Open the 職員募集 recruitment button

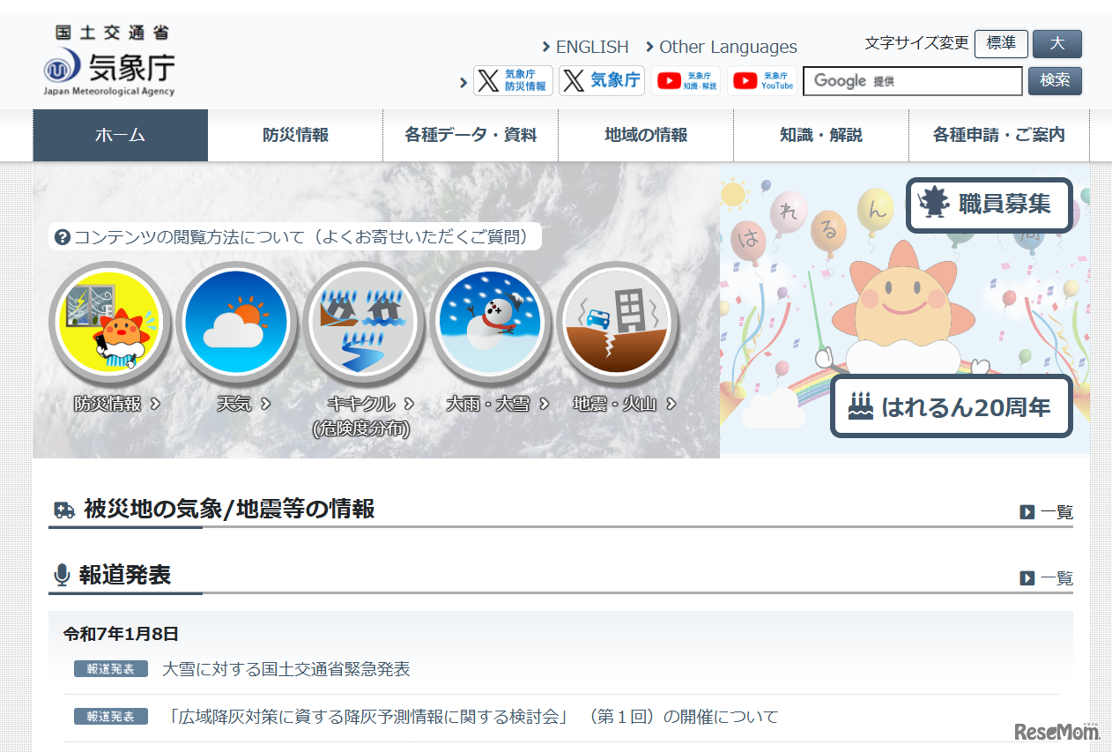pos(989,205)
